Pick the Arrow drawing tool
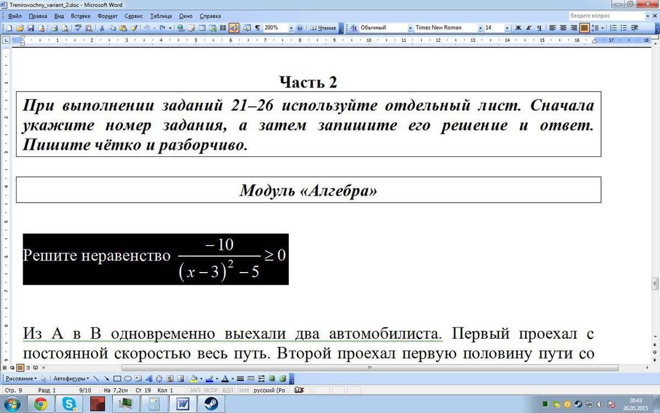 [x=106, y=379]
